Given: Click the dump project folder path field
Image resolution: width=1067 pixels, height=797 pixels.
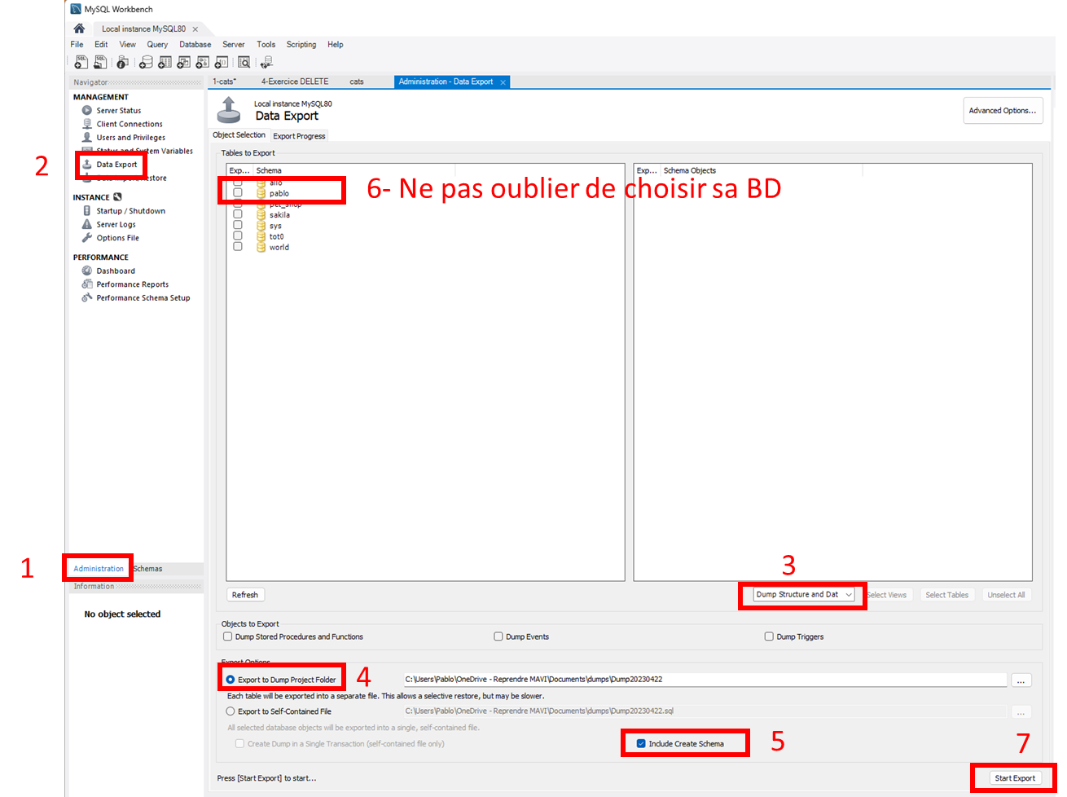Looking at the screenshot, I should 705,680.
